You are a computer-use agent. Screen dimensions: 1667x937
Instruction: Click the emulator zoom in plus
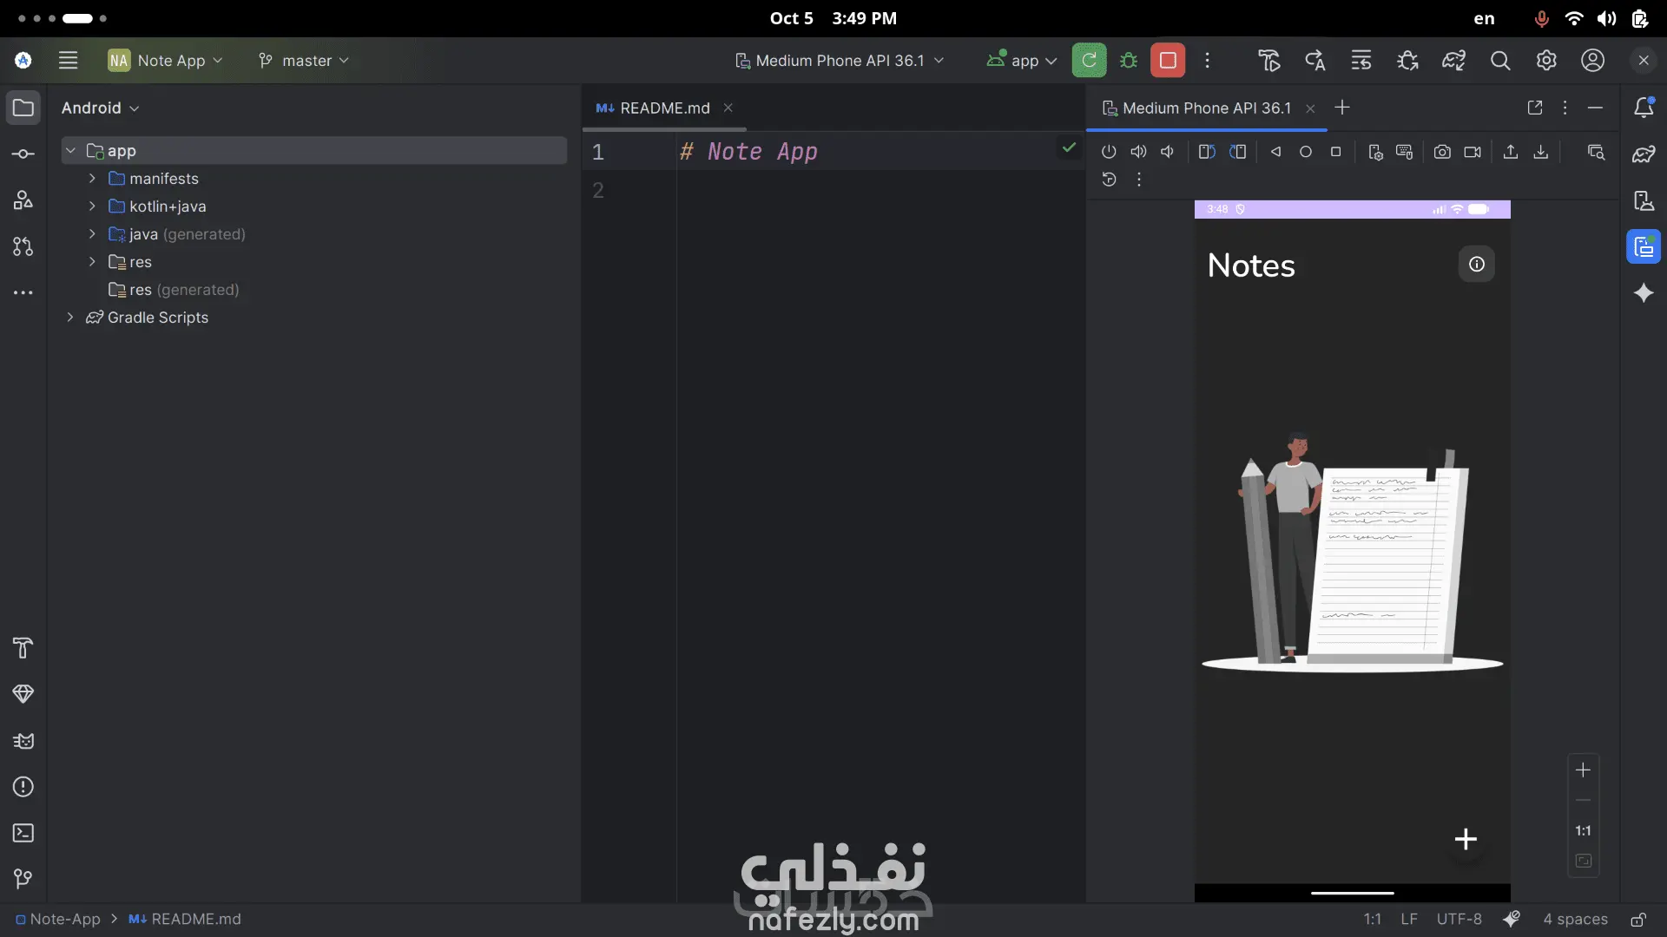tap(1583, 770)
